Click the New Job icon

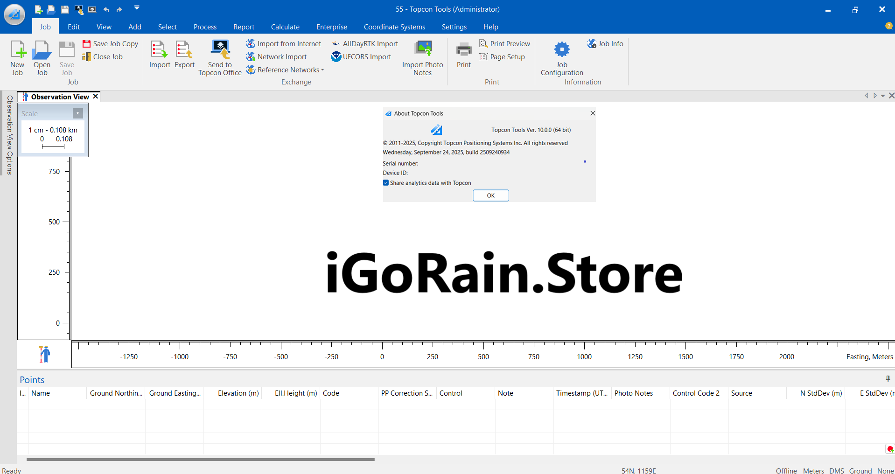(x=18, y=50)
